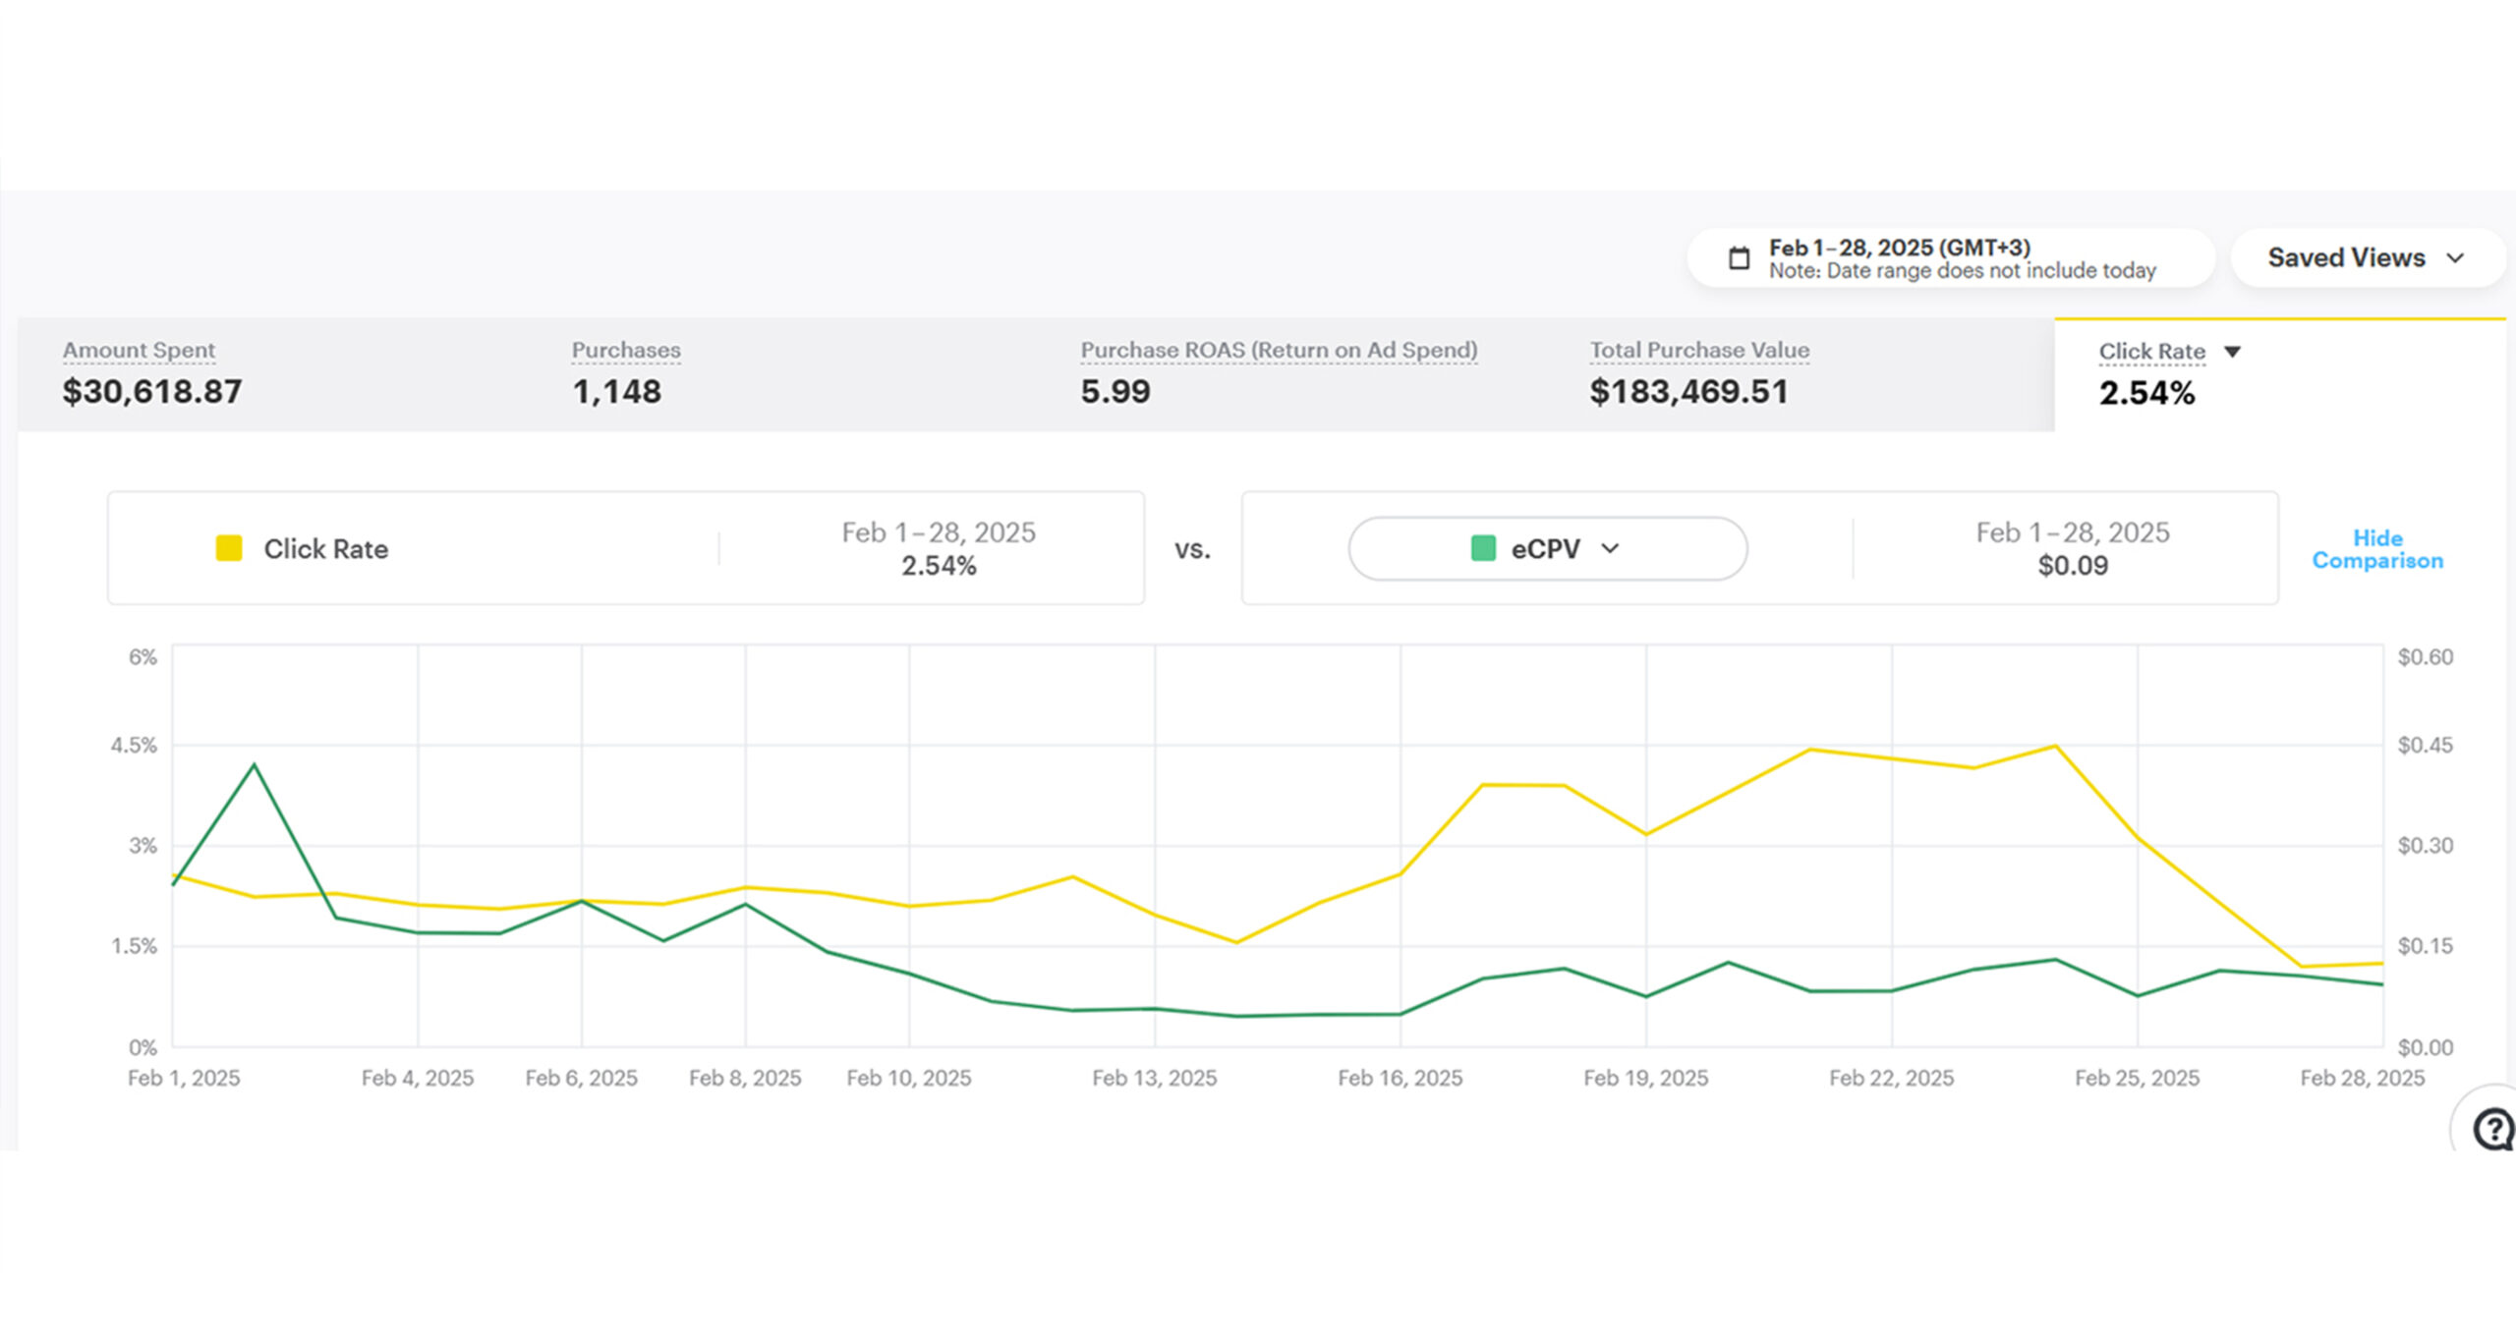This screenshot has width=2516, height=1341.
Task: Select the Total Purchase Value tab
Action: [1698, 374]
